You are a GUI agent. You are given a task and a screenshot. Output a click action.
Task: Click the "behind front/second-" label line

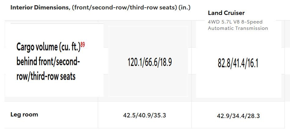pyautogui.click(x=48, y=62)
